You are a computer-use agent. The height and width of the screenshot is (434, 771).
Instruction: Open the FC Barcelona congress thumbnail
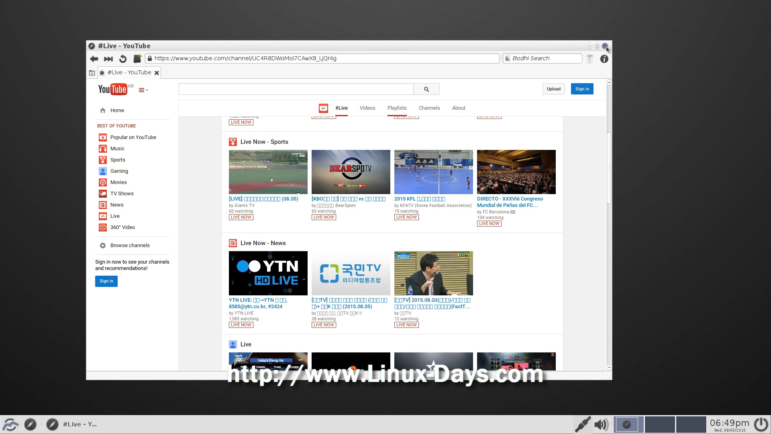tap(516, 172)
